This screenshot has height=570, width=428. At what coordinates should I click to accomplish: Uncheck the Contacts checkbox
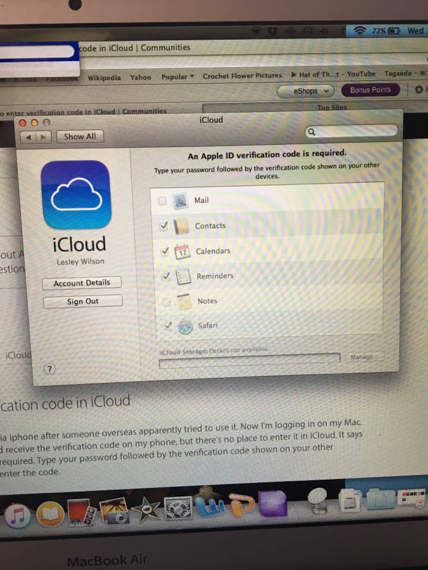(164, 226)
